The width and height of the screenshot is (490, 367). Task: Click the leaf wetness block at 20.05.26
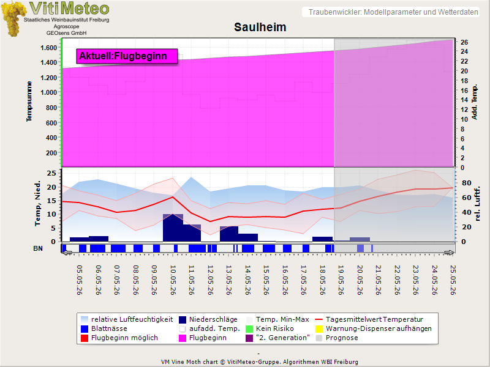click(360, 249)
